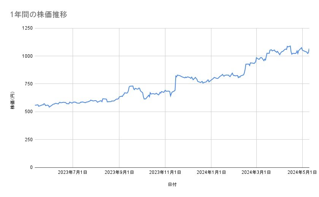319x197 pixels.
Task: Click the 2023年7月1日 date label
Action: pos(73,173)
